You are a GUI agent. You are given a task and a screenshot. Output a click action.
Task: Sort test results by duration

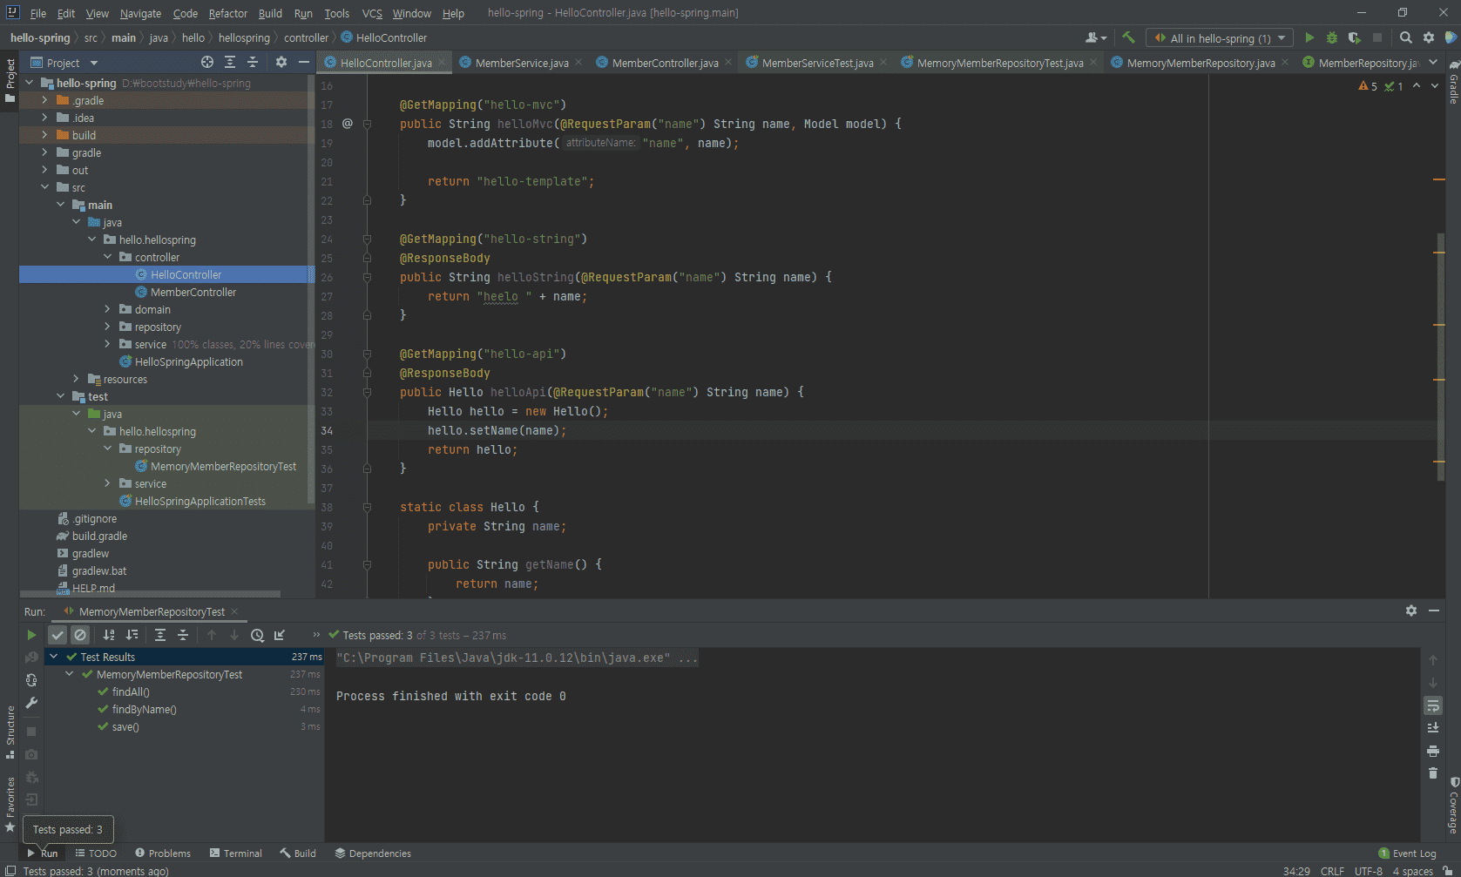tap(132, 635)
